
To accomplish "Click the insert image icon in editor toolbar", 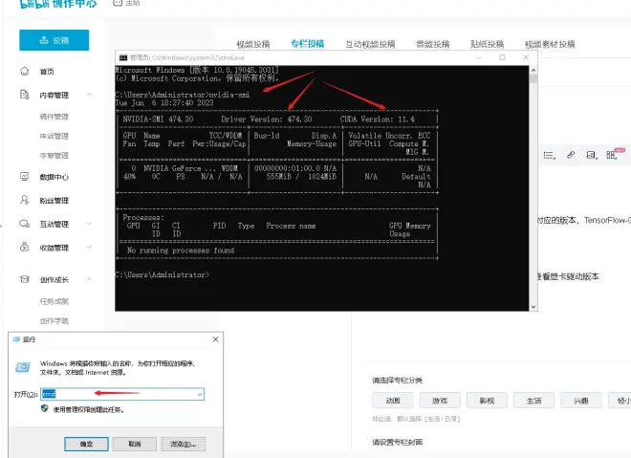I will [x=591, y=155].
